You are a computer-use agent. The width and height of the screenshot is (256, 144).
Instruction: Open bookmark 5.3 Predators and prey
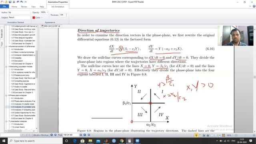(x=20, y=75)
